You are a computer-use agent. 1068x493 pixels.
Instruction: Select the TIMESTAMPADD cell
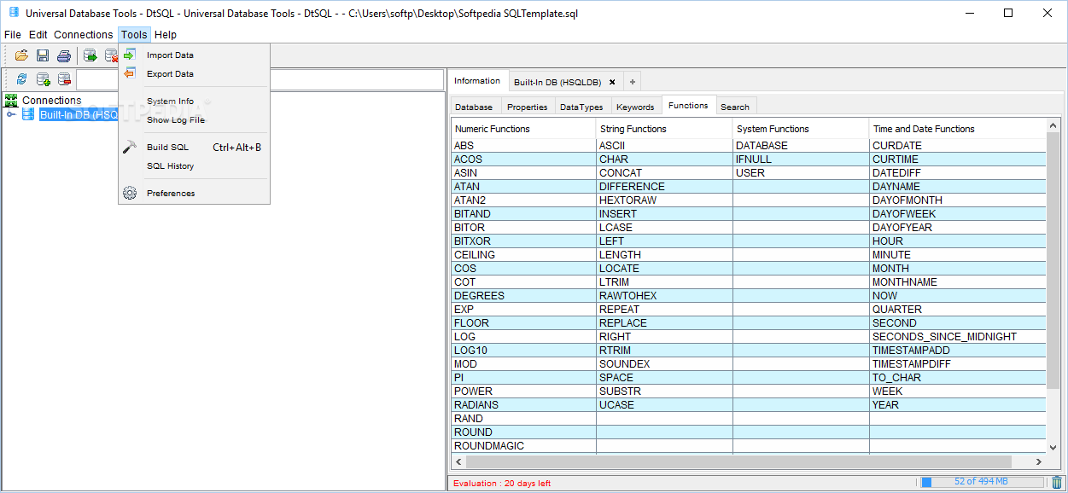coord(957,351)
